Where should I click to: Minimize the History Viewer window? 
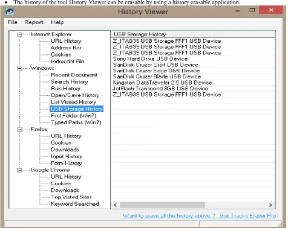click(x=238, y=10)
